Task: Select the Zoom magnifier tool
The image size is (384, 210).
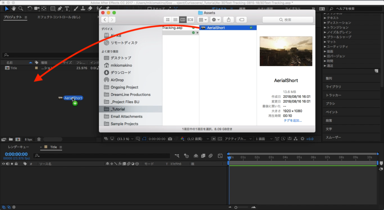Action: pos(21,8)
